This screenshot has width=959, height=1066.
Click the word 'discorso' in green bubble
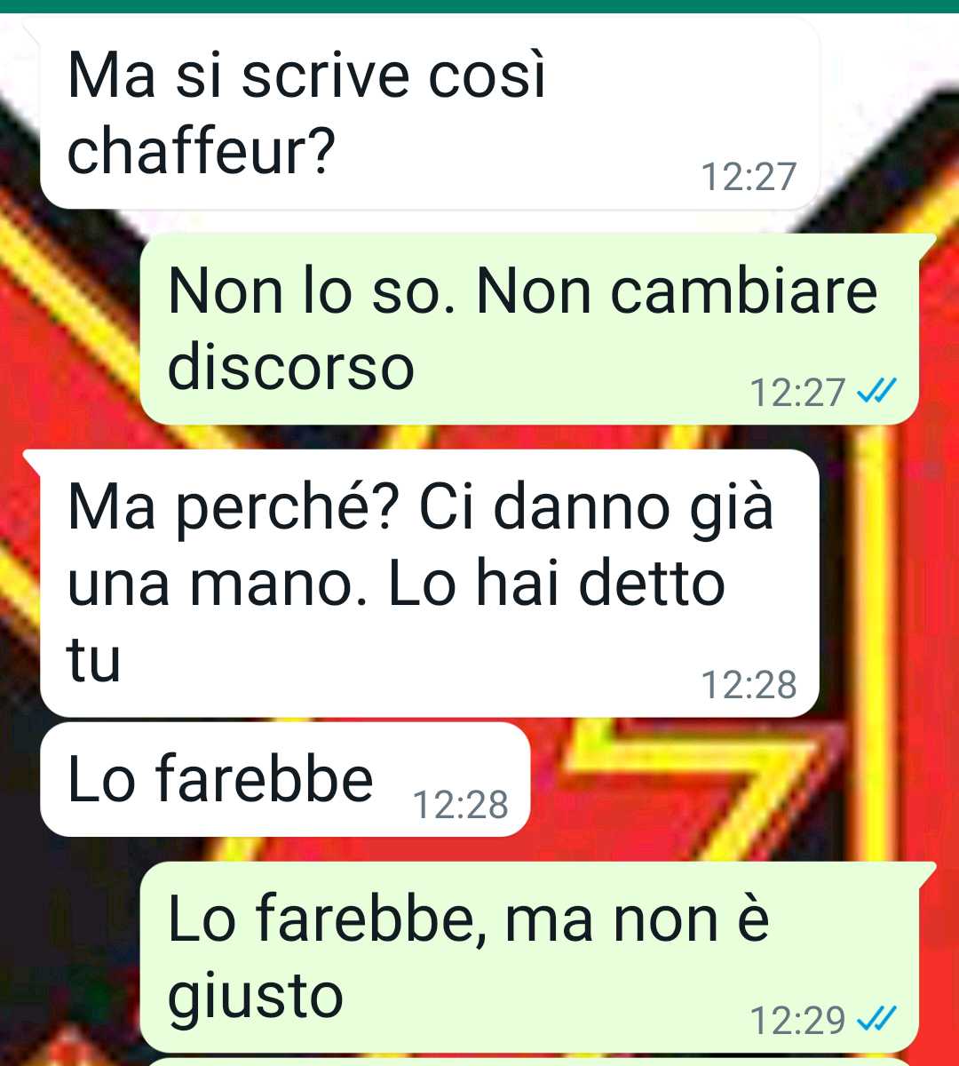(x=291, y=367)
